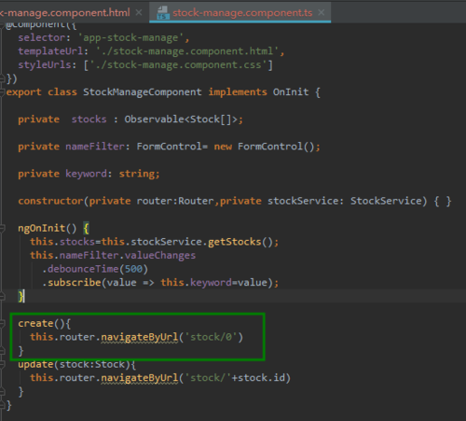The height and width of the screenshot is (421, 466).
Task: Click navigateByUrl inside the create() method
Action: tap(140, 337)
